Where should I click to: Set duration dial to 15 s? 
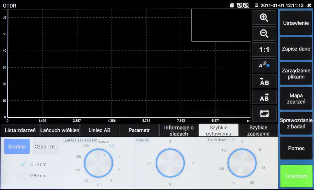(x=263, y=167)
